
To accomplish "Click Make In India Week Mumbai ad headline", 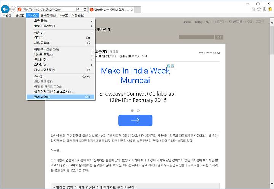I will coord(135,76).
